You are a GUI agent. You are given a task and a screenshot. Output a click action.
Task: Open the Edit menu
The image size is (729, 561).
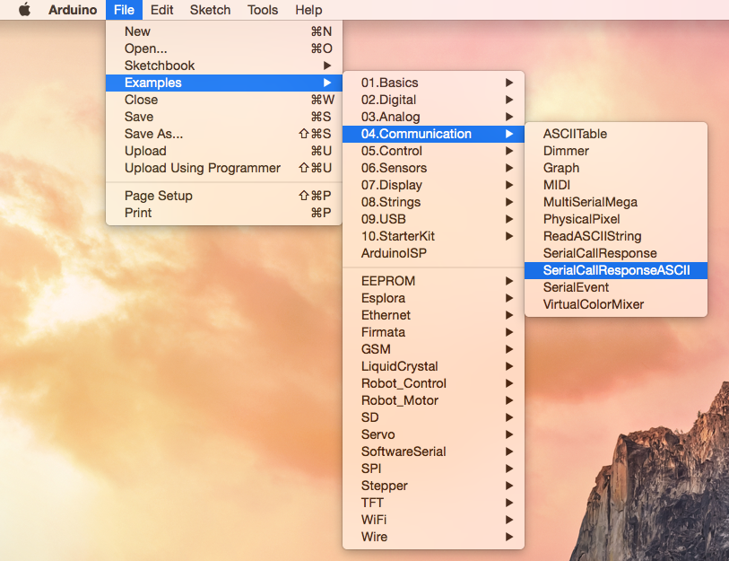tap(161, 10)
